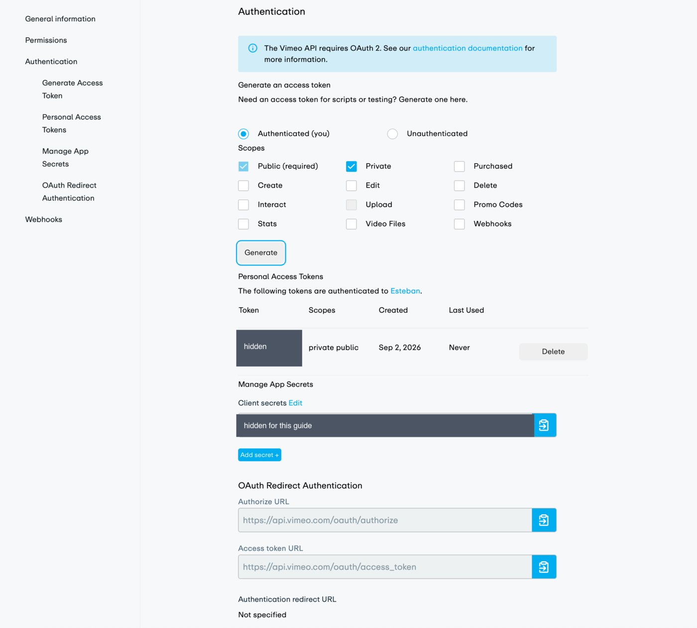Check the Stats scope checkbox
The width and height of the screenshot is (697, 628).
[x=243, y=224]
